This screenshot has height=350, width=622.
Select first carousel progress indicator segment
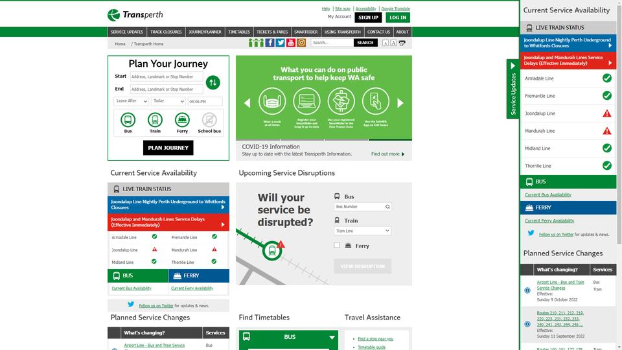258,140
